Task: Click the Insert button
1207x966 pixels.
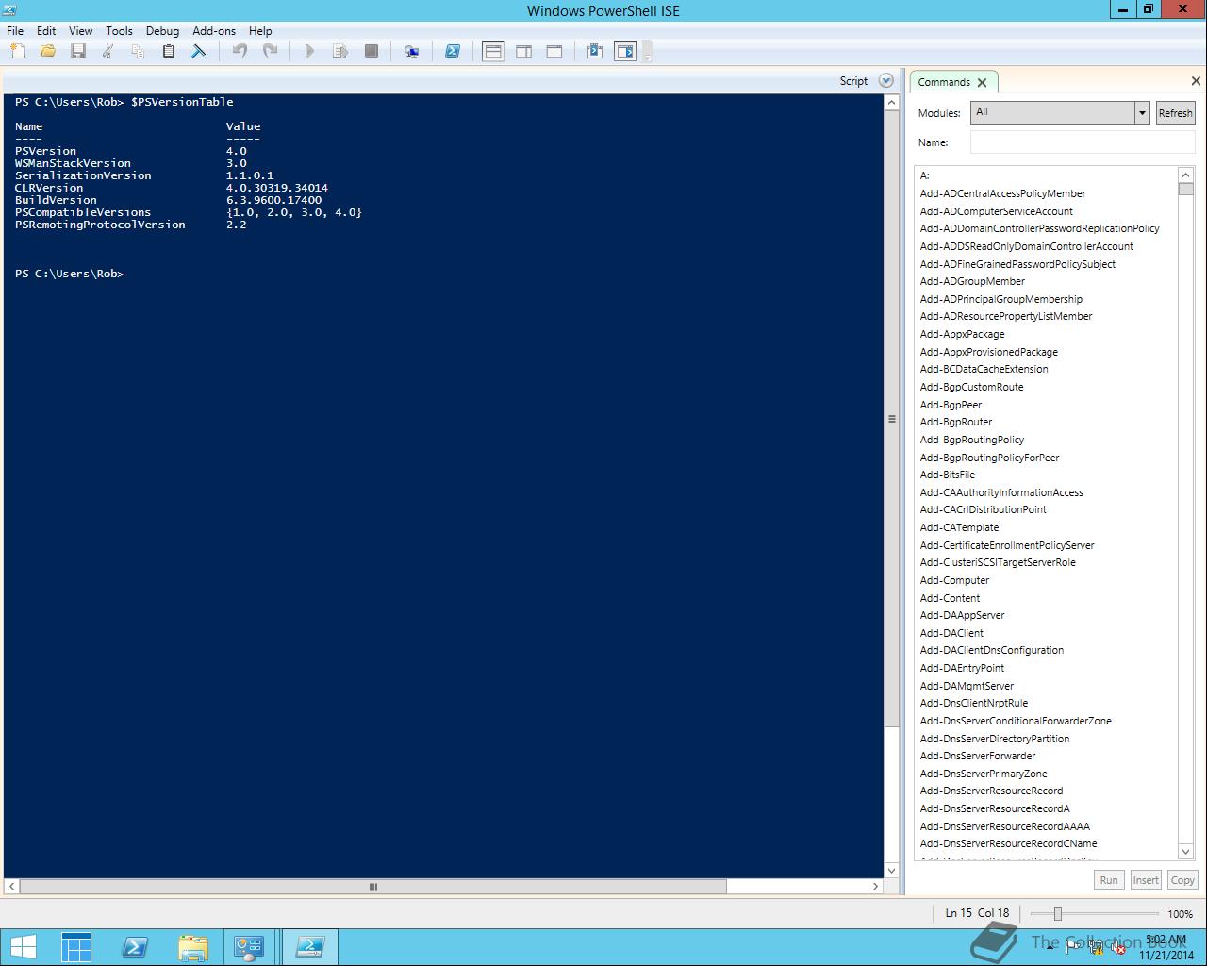Action: pos(1146,880)
